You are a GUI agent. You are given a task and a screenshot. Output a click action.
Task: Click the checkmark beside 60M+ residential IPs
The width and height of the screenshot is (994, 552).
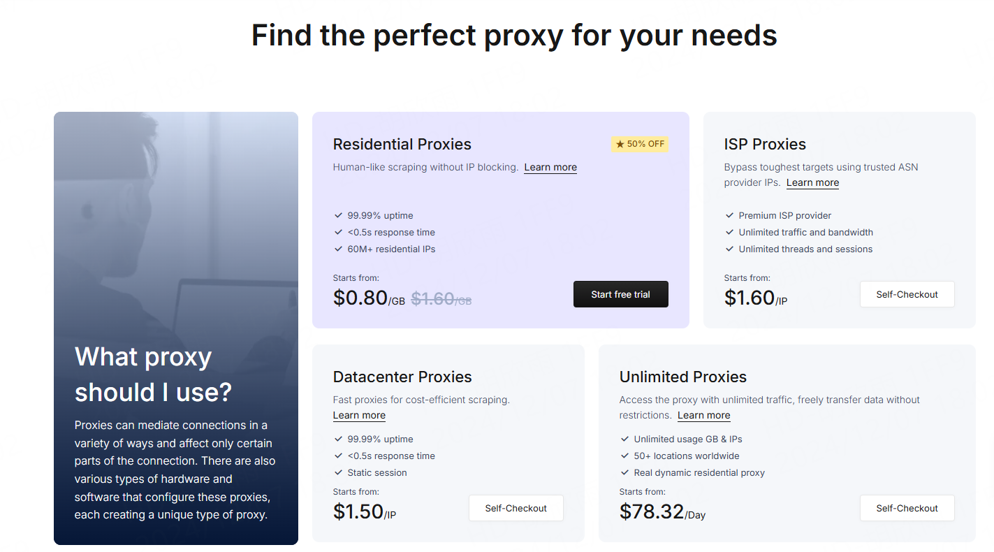tap(338, 249)
